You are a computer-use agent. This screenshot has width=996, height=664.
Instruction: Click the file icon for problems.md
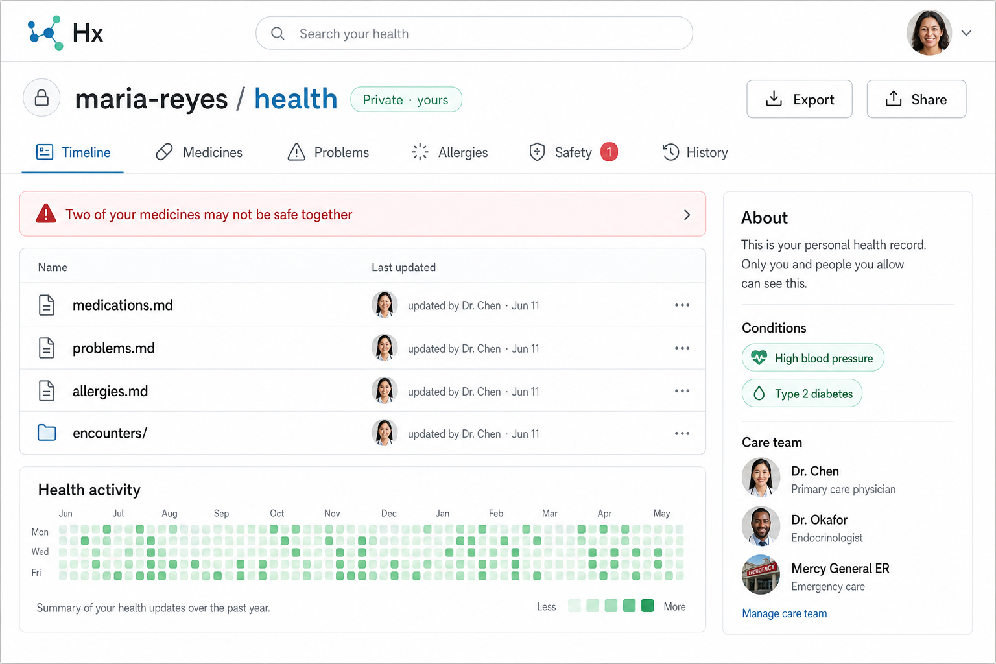tap(47, 348)
